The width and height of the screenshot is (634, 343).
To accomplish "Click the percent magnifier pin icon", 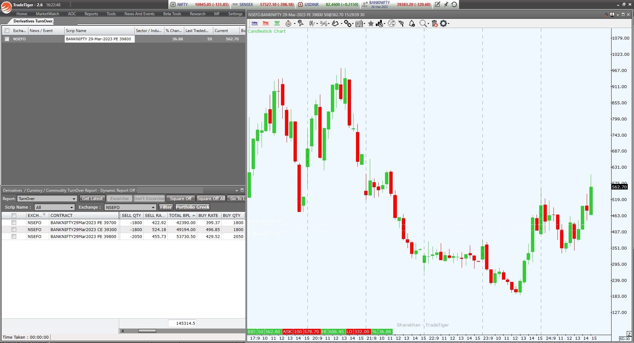I will pos(401,23).
